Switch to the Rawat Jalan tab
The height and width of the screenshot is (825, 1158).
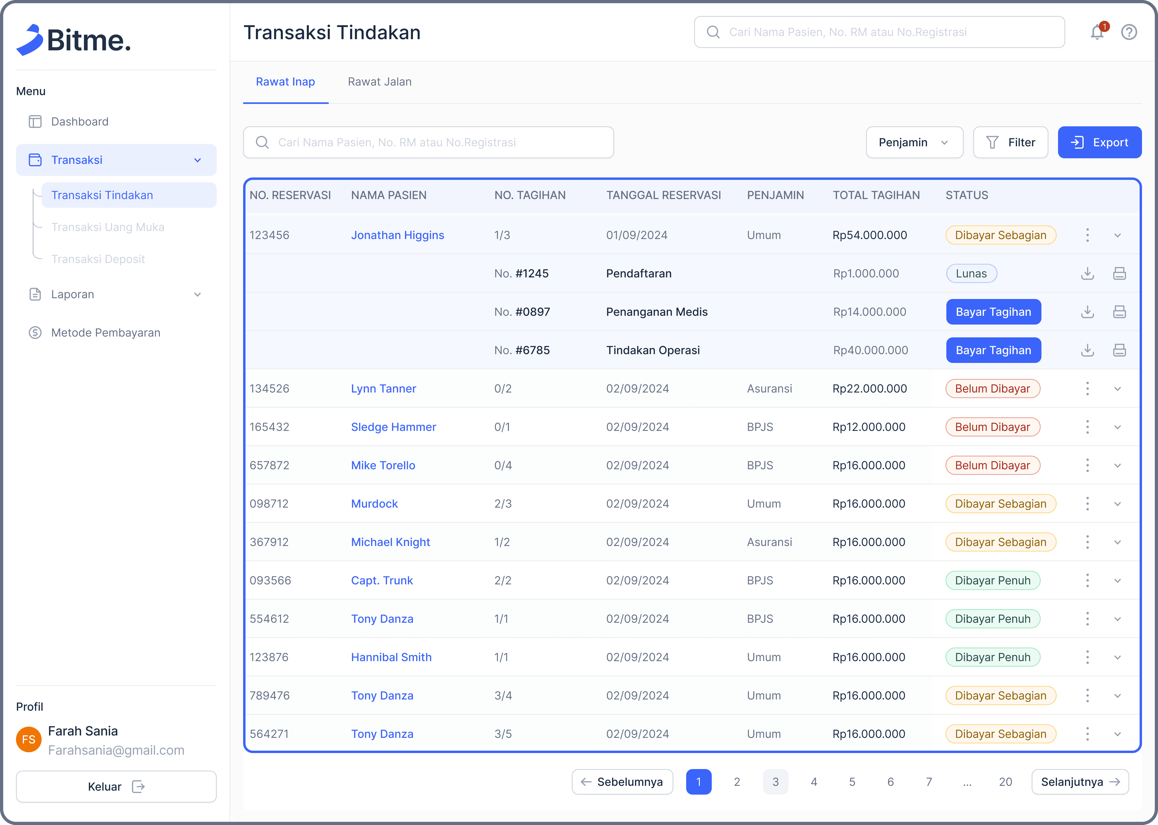380,82
